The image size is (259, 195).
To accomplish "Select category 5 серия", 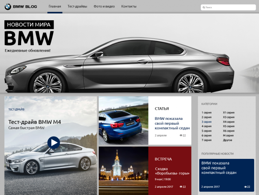I will click(x=207, y=131).
